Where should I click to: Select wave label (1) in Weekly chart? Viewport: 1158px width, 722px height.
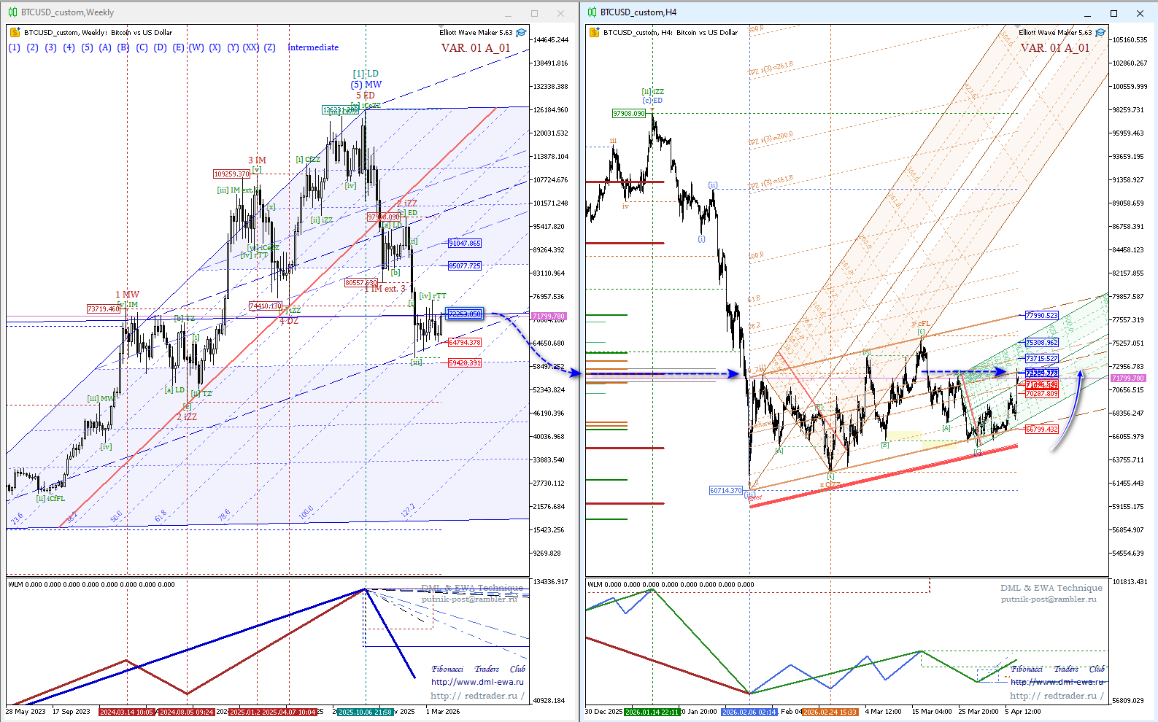pyautogui.click(x=15, y=47)
